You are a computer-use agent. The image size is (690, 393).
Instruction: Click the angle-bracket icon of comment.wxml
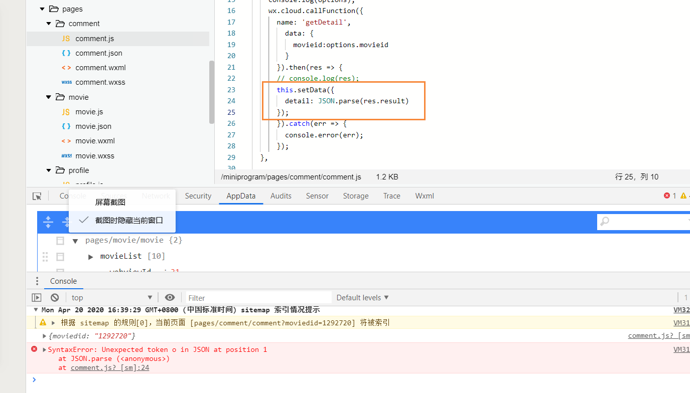coord(66,68)
